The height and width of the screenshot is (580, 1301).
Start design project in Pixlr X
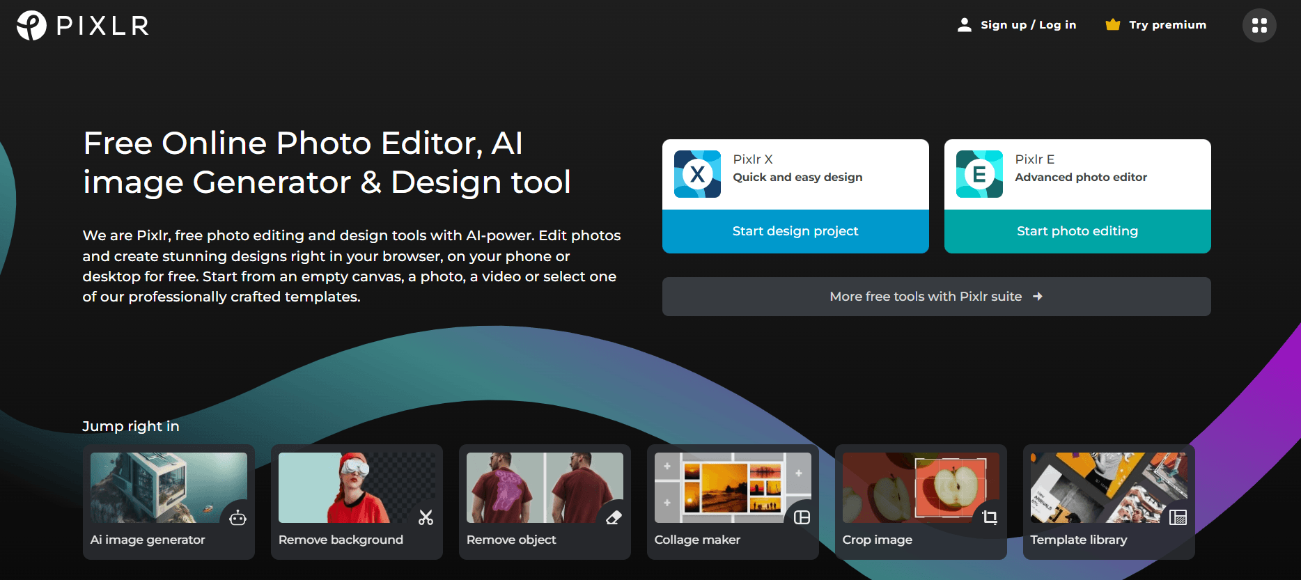(795, 231)
